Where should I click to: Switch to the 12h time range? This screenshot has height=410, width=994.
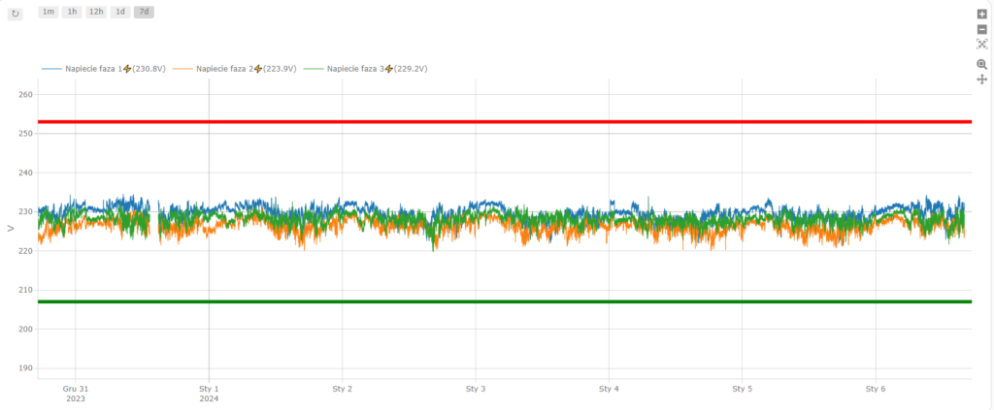(x=95, y=12)
